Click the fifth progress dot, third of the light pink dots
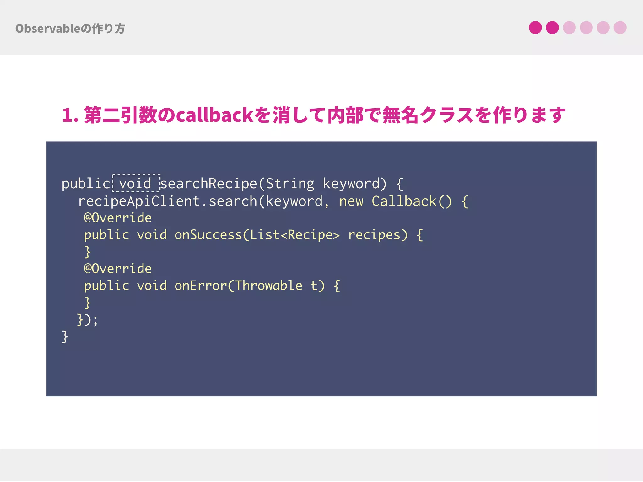643x482 pixels. point(603,28)
